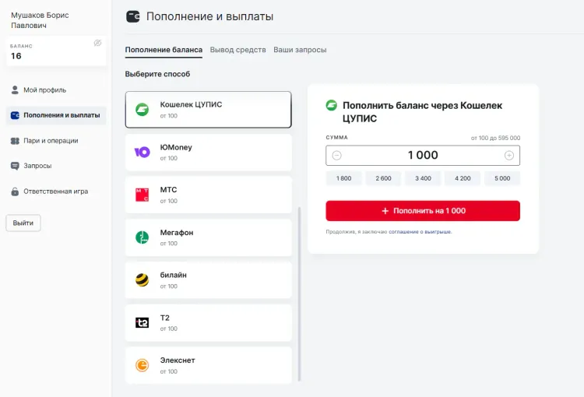The image size is (584, 397).
Task: Click the wallet icon for Пополнения и выплаты
Action: click(x=15, y=115)
